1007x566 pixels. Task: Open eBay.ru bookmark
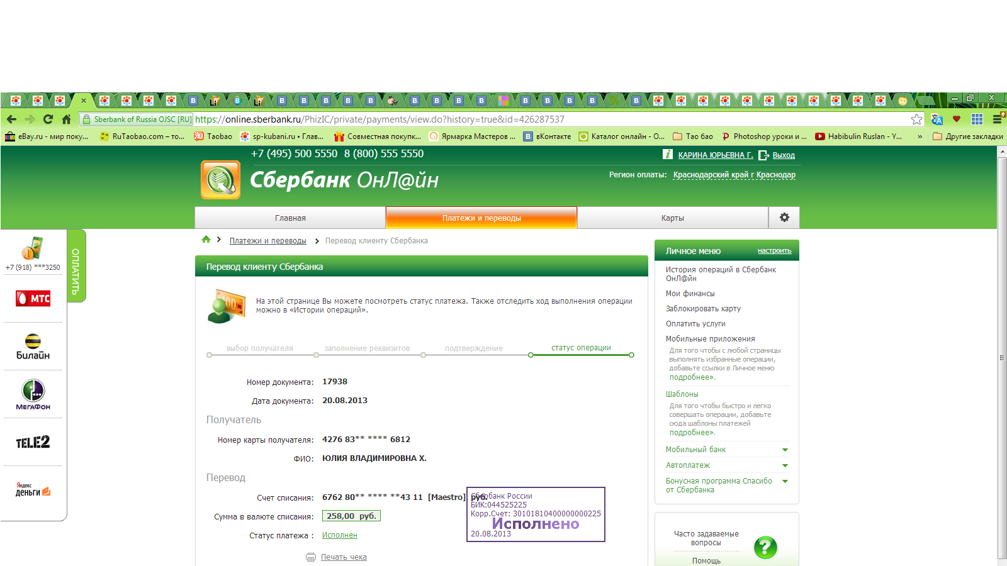(x=47, y=136)
